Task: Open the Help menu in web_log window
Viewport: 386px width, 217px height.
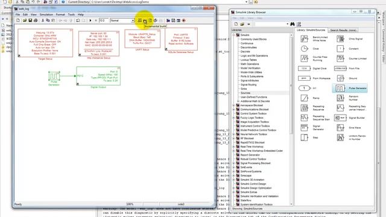Action: [81, 14]
